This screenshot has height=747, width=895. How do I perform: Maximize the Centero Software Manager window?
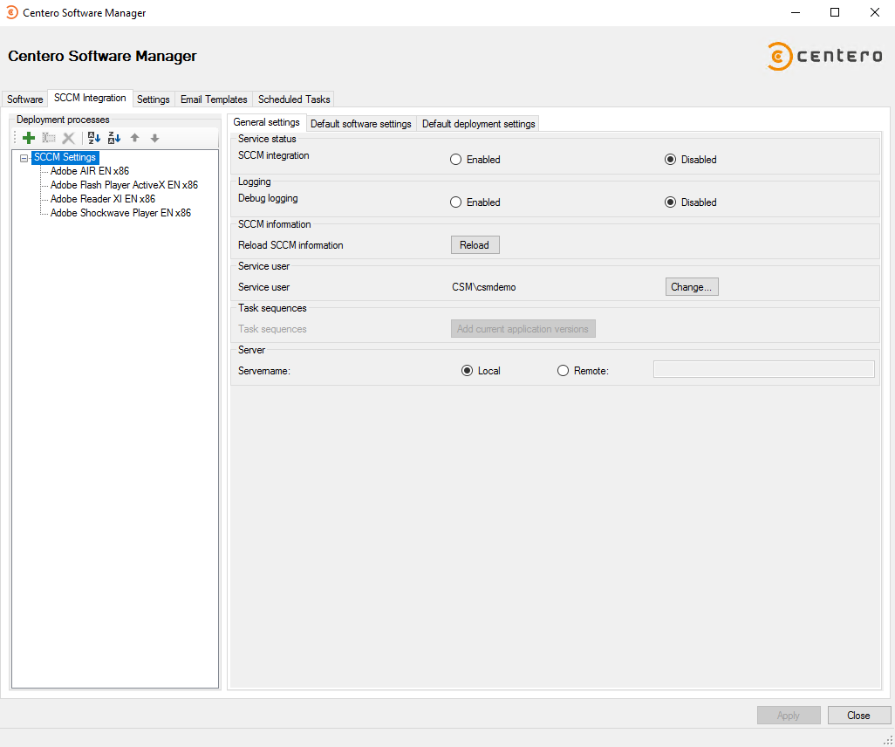click(835, 12)
